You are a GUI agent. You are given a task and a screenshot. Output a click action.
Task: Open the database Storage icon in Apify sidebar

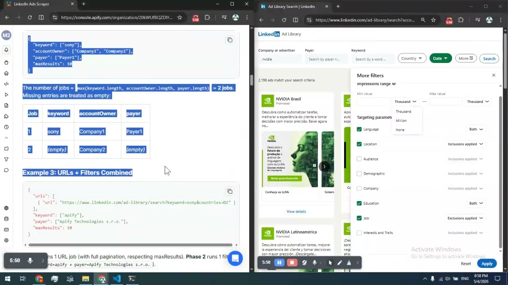[x=6, y=219]
